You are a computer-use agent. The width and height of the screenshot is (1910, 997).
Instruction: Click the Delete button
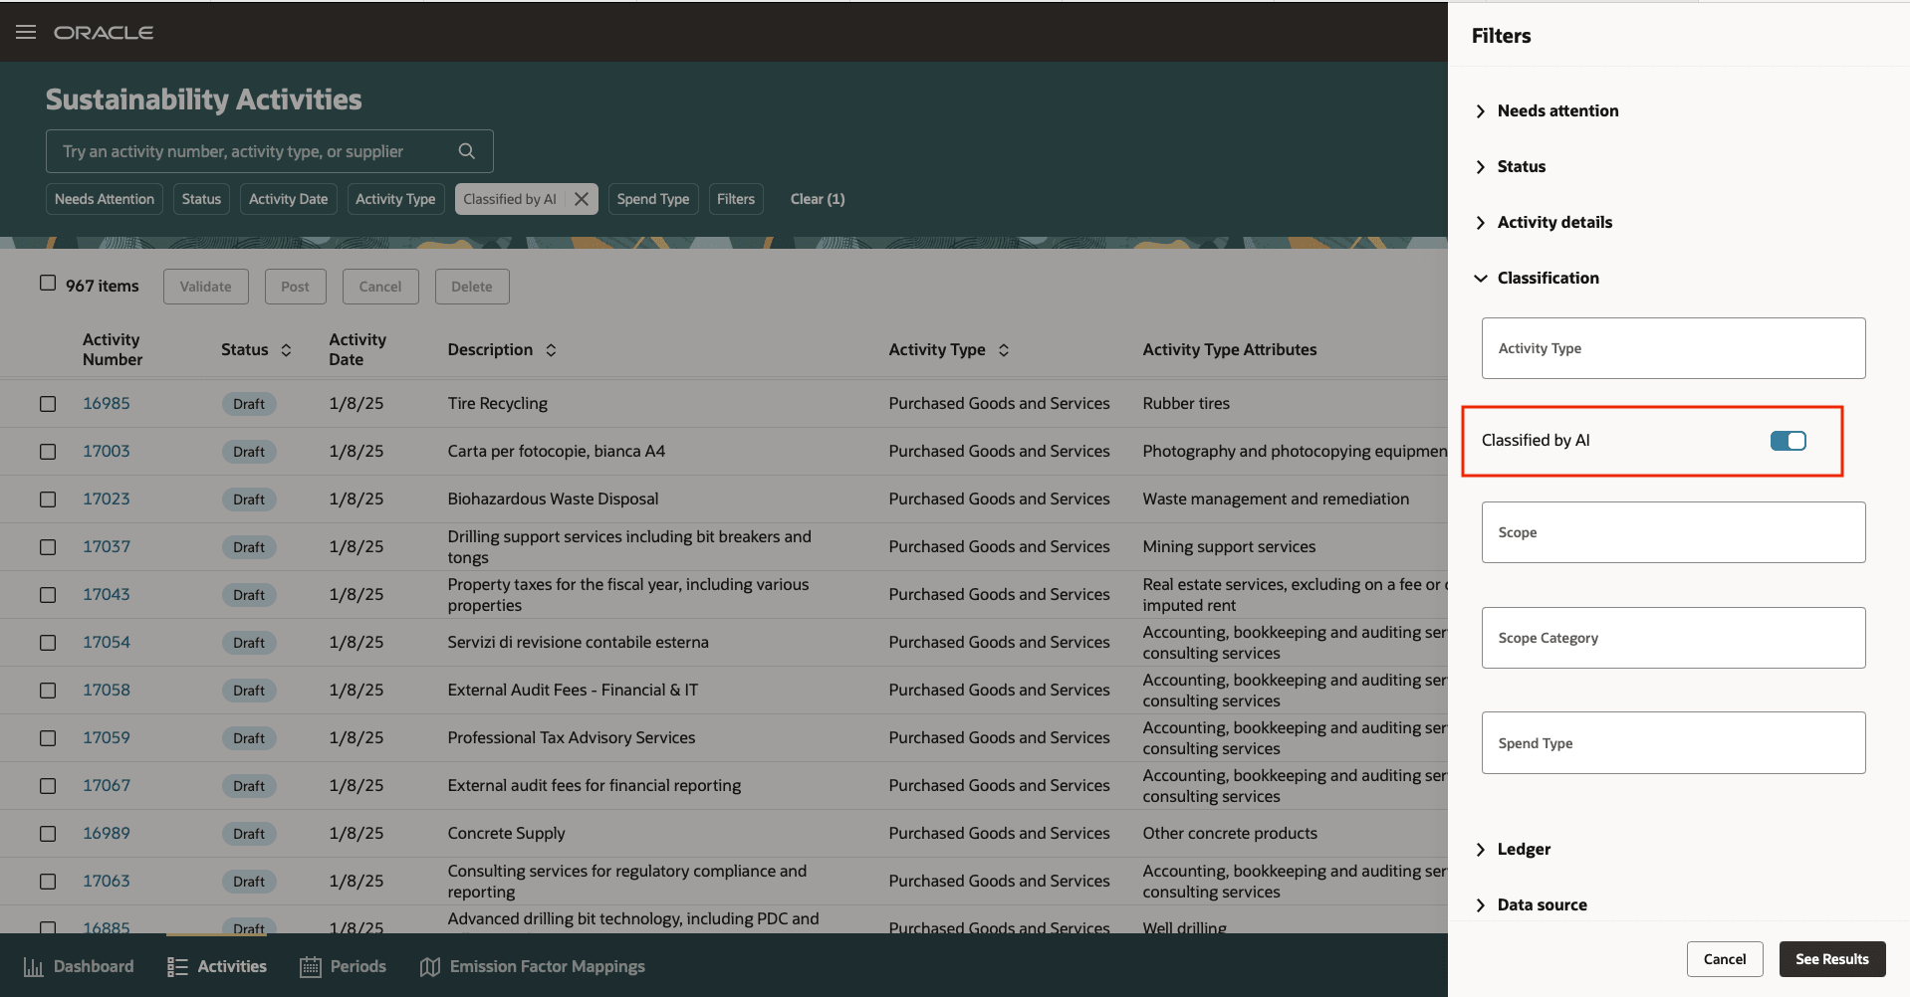(x=472, y=287)
